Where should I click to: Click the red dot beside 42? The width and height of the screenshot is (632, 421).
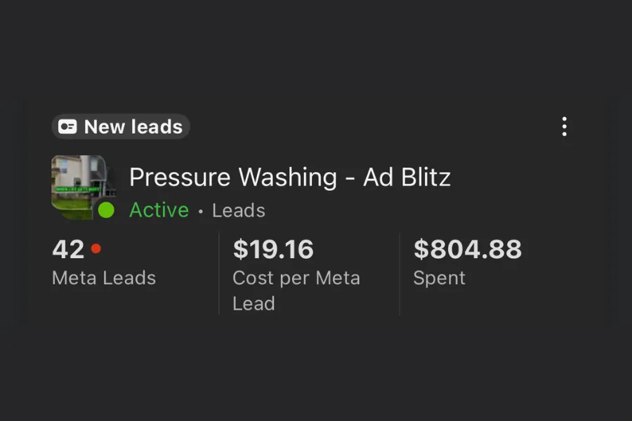(x=96, y=248)
